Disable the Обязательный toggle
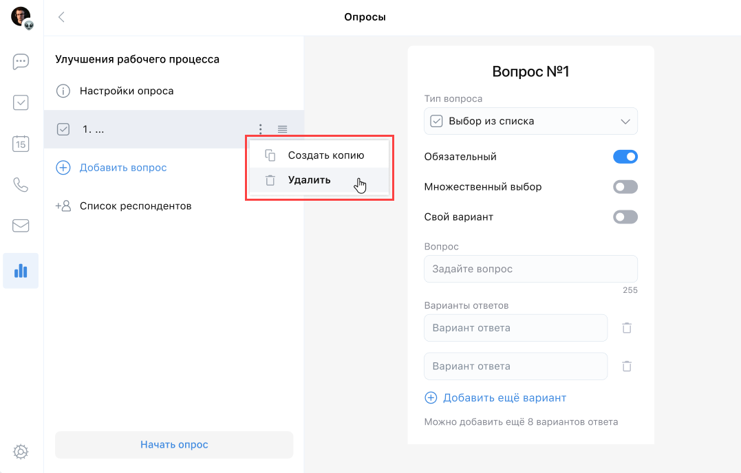This screenshot has width=741, height=473. coord(625,157)
